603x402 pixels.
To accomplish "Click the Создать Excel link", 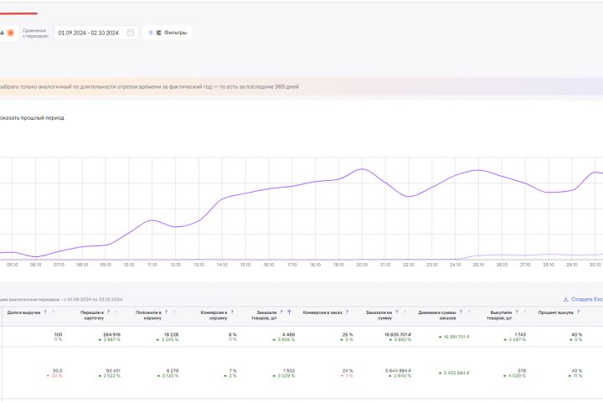I will click(x=585, y=299).
